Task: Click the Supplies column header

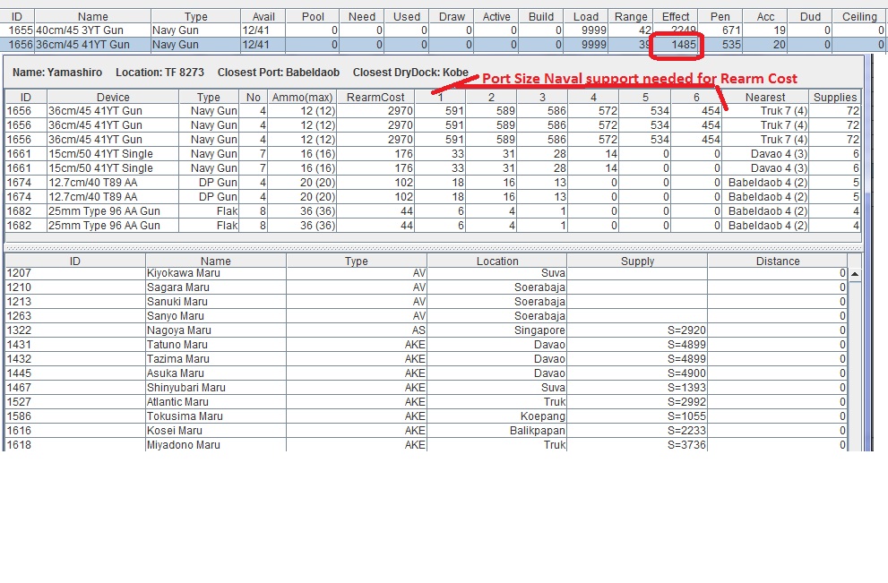Action: pyautogui.click(x=835, y=97)
